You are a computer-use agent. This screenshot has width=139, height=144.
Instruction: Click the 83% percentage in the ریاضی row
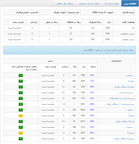tap(92, 75)
